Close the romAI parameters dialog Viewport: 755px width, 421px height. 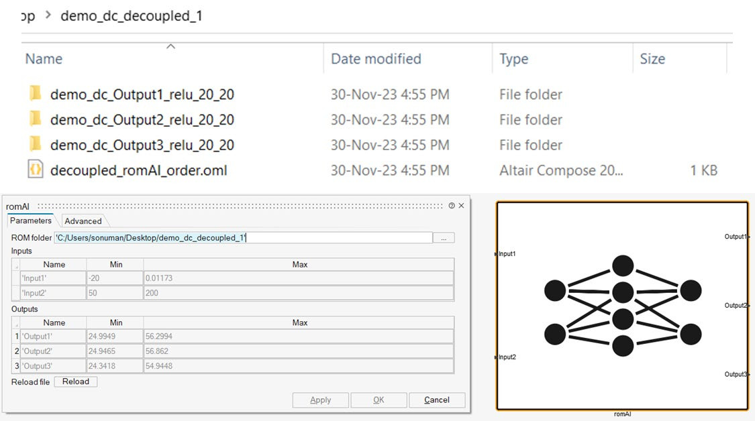tap(461, 206)
